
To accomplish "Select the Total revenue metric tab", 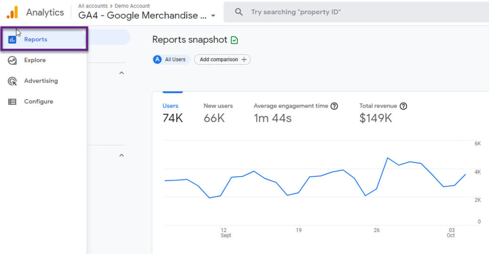I will (383, 112).
